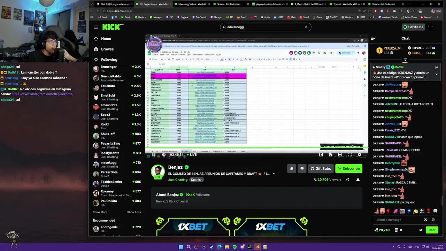Enable picture-in-picture mini player
The width and height of the screenshot is (446, 251).
coord(321,154)
